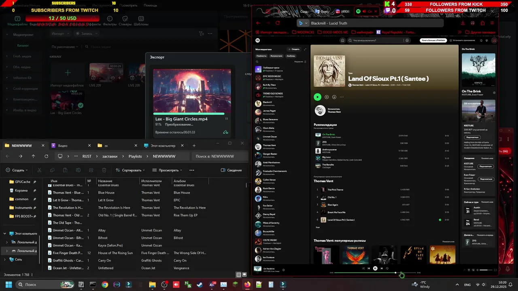The image size is (518, 291).
Task: Open the Просмотреть dropdown in Explorer
Action: (x=168, y=170)
